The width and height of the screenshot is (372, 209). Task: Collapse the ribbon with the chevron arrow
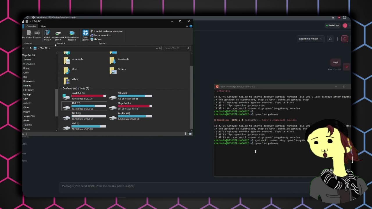(x=187, y=26)
